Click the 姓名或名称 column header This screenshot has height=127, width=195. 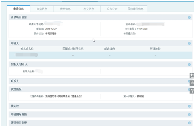(27, 49)
